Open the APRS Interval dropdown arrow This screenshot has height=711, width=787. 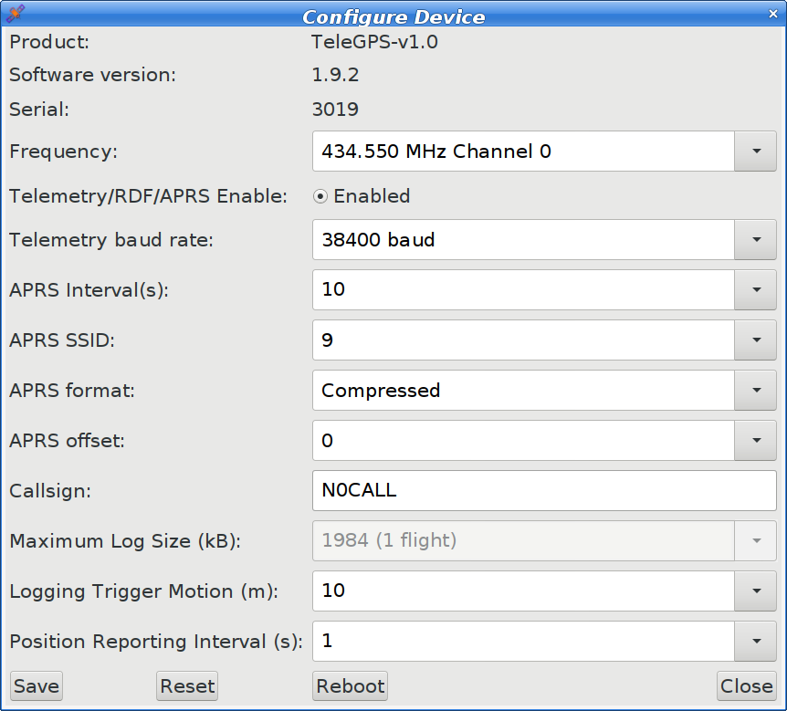[756, 290]
